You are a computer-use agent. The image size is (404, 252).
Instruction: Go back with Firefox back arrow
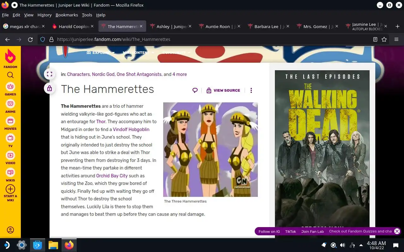pos(8,39)
